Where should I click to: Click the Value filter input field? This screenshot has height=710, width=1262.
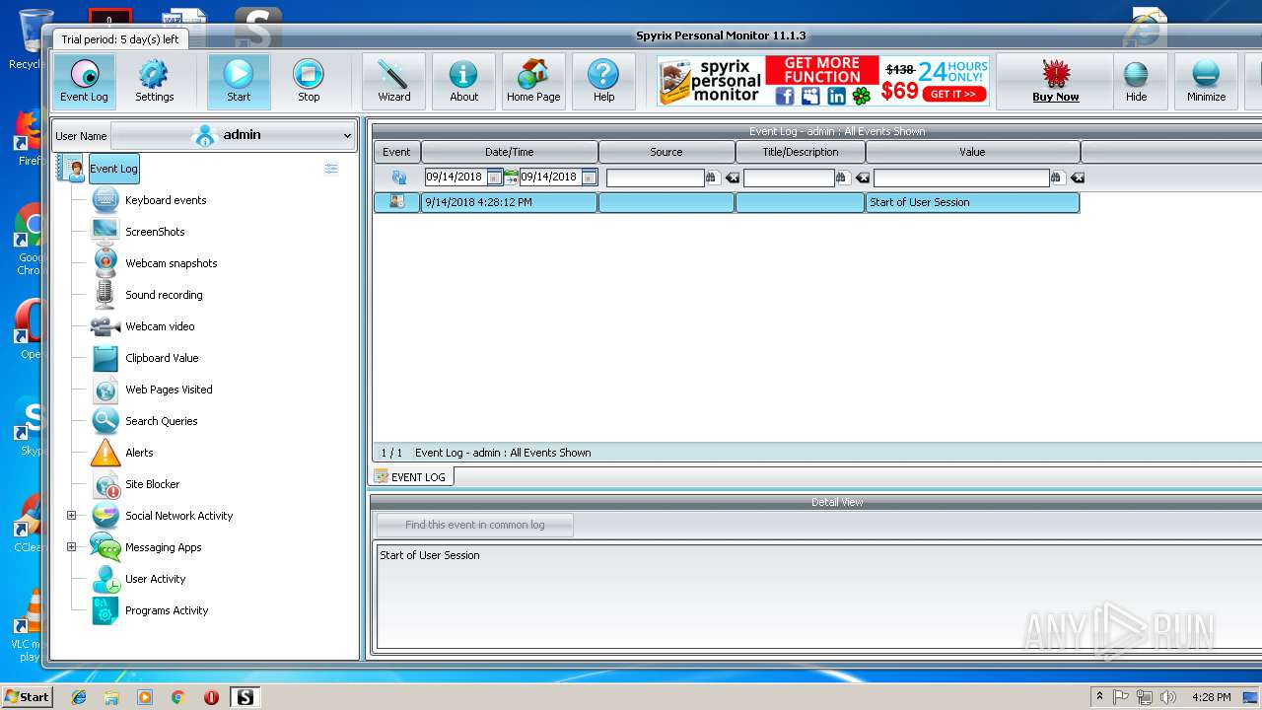point(961,177)
